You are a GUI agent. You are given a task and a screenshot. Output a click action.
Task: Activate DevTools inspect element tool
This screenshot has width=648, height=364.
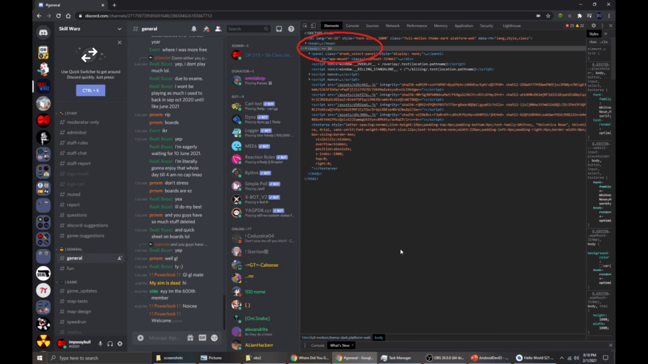click(306, 25)
